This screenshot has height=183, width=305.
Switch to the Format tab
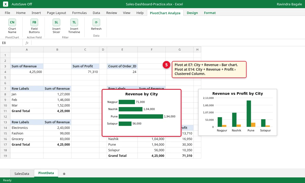(210, 13)
